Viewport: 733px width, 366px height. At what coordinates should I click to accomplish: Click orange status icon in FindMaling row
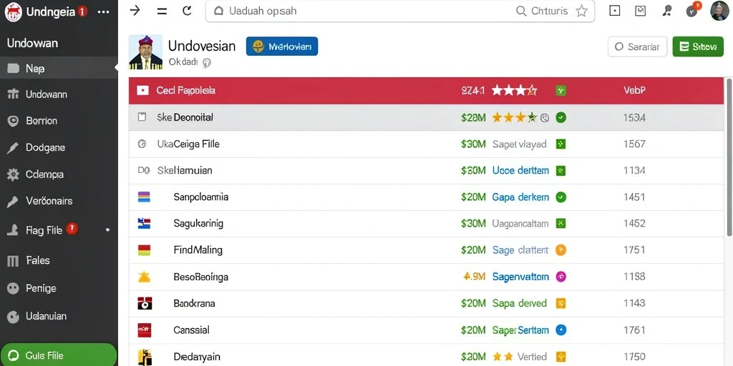click(x=560, y=250)
